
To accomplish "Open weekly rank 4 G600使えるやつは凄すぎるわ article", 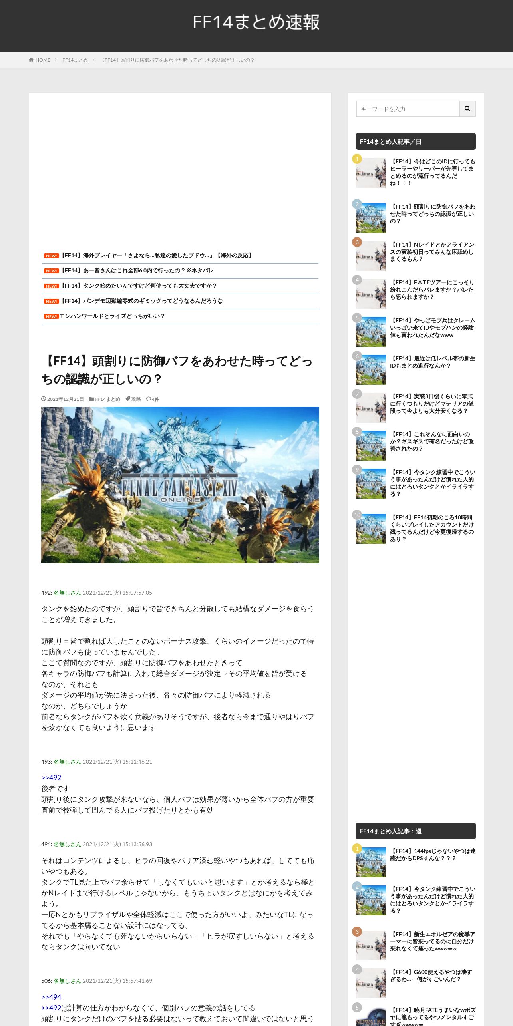I will (x=433, y=976).
